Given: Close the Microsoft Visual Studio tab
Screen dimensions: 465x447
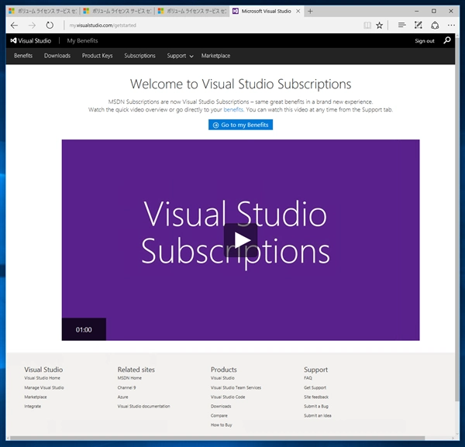Looking at the screenshot, I should coord(298,12).
